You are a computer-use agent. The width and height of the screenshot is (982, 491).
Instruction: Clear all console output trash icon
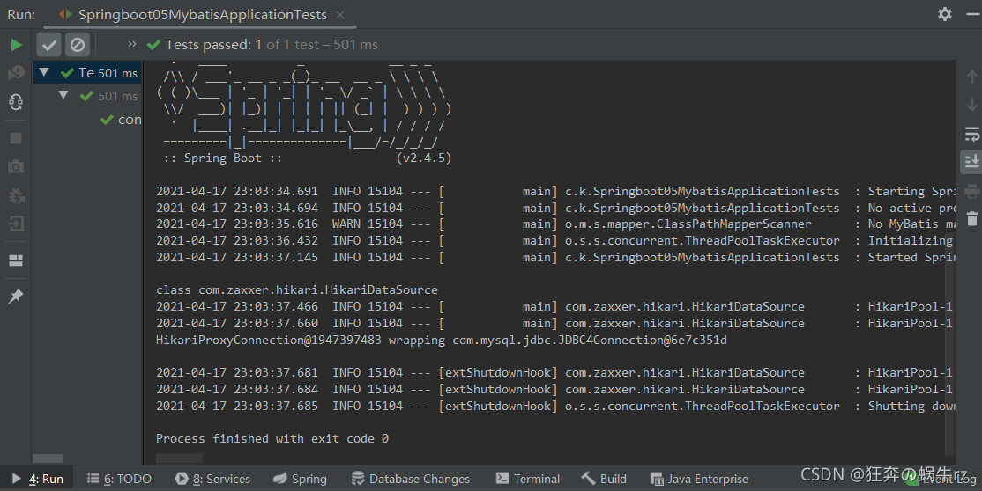972,219
